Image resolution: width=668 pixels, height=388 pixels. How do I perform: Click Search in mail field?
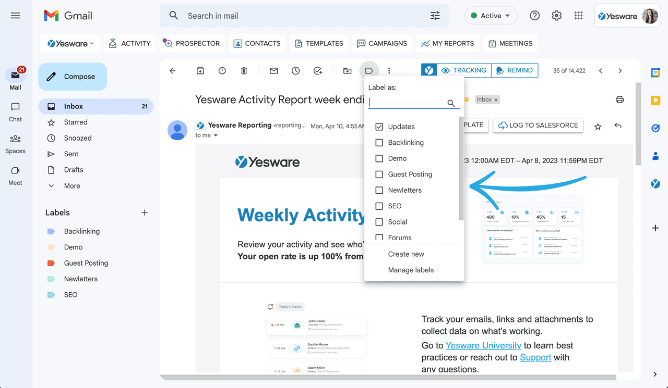304,16
